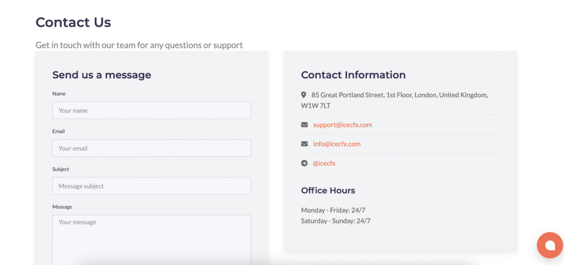
Task: Click the Office Hours heading
Action: [x=328, y=191]
